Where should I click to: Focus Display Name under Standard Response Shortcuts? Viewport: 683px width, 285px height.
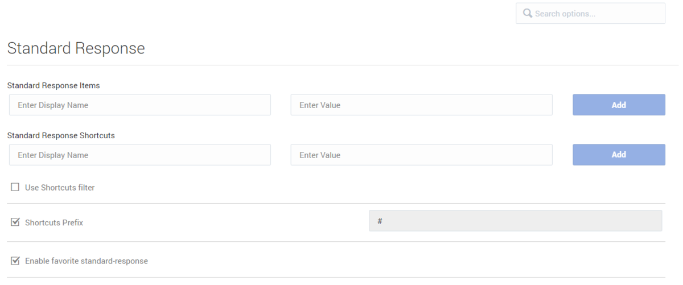[140, 155]
